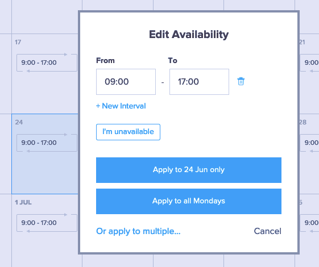Mark the day as I'm unavailable

pos(128,132)
